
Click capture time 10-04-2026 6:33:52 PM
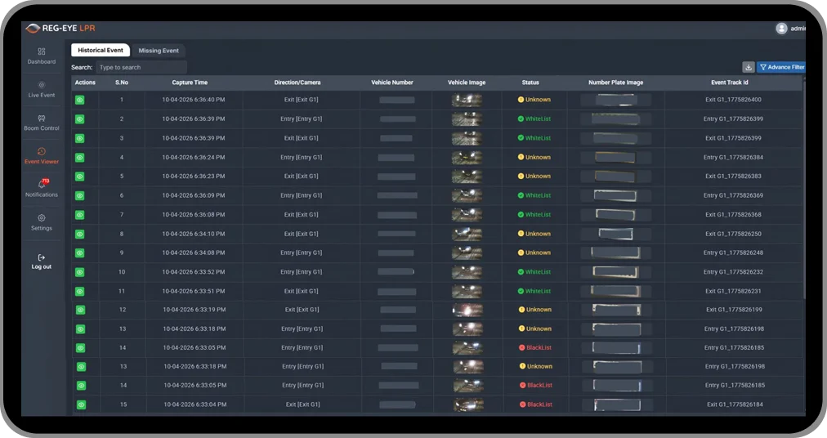(193, 272)
